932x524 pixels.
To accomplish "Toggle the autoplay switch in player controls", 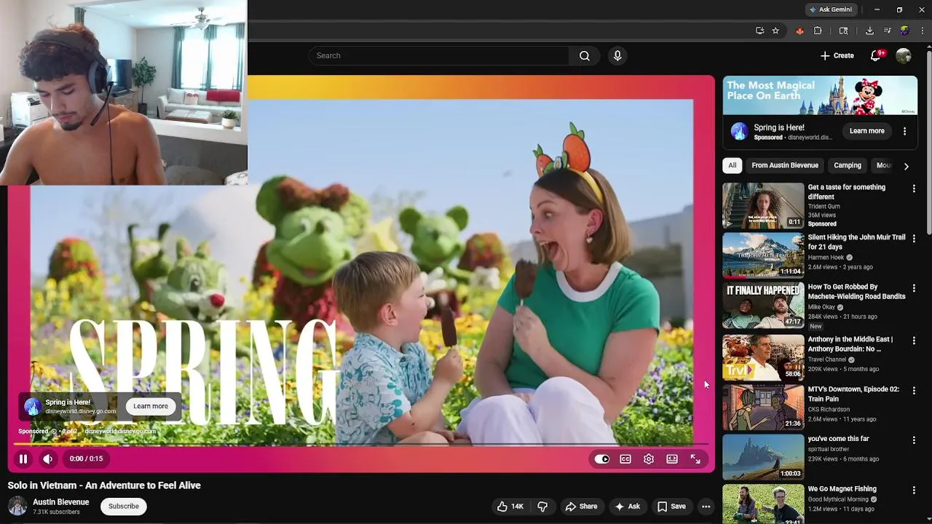I will tap(602, 459).
